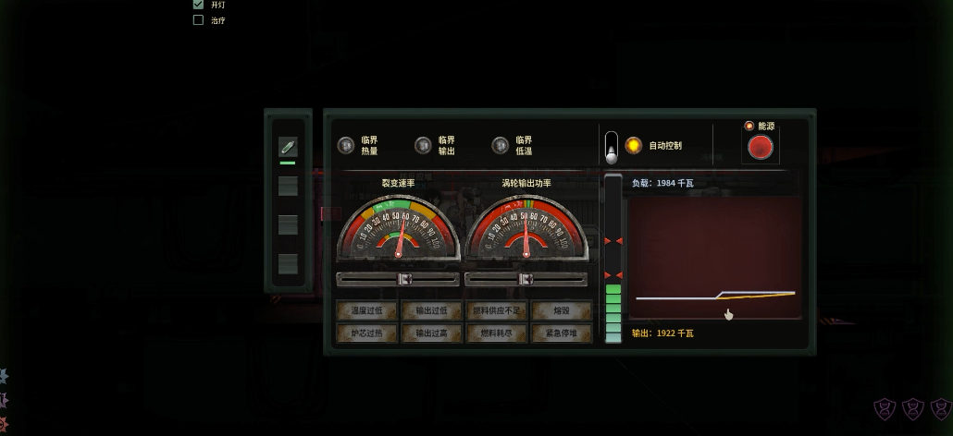
Task: Click the 燃料供应不足 warning button
Action: click(x=497, y=311)
